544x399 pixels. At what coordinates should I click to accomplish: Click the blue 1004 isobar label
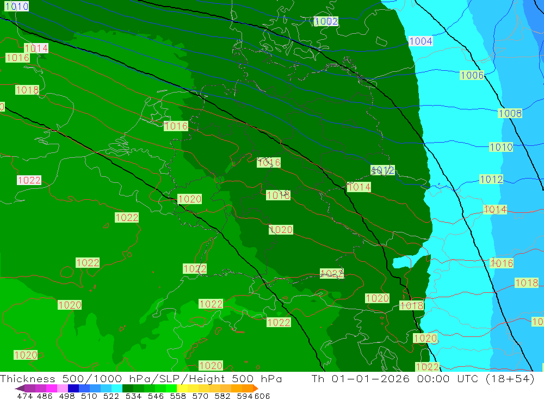[x=421, y=41]
